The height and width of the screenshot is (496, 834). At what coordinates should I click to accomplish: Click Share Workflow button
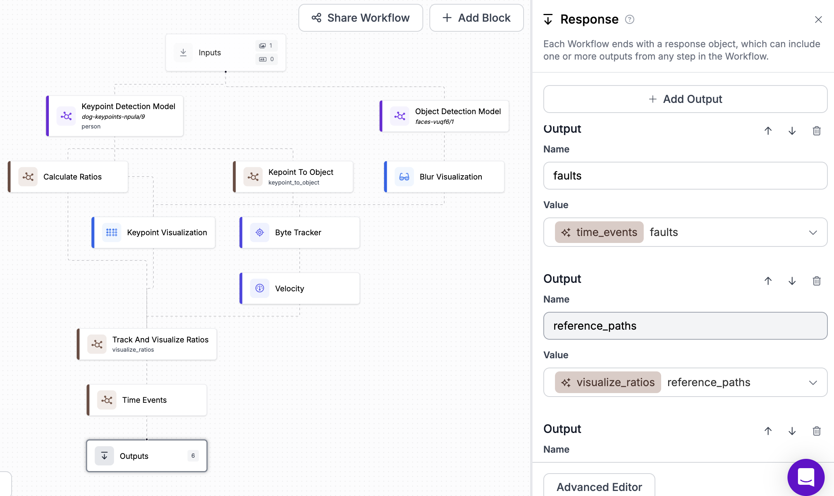360,18
